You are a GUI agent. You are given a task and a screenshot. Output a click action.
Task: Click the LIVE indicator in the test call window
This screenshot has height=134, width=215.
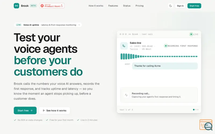(x=194, y=34)
